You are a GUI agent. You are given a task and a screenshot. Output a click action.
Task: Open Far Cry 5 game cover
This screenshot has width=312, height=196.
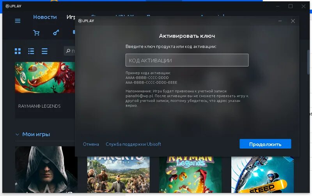[x=119, y=175]
